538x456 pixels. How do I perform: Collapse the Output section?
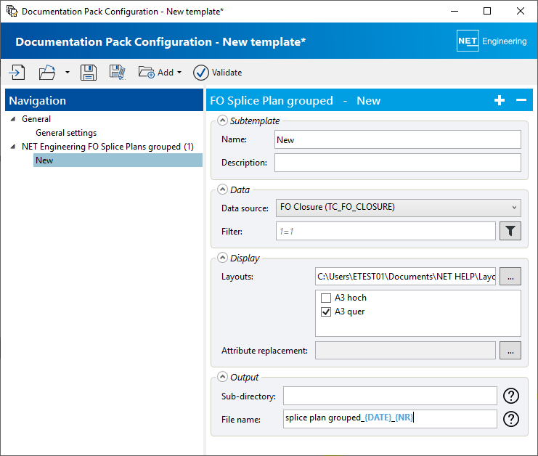(x=222, y=377)
